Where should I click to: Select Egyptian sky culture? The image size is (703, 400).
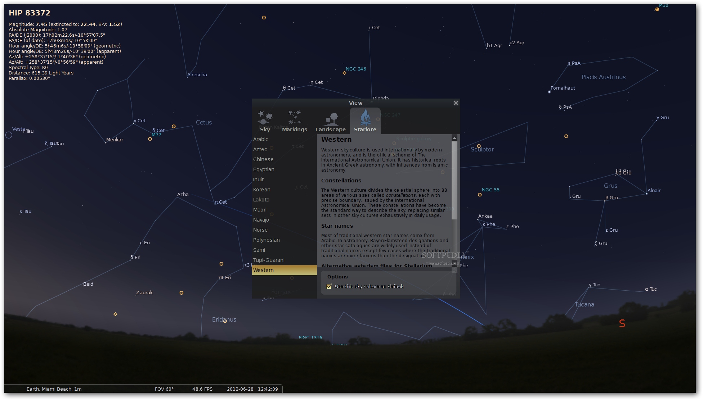click(284, 169)
